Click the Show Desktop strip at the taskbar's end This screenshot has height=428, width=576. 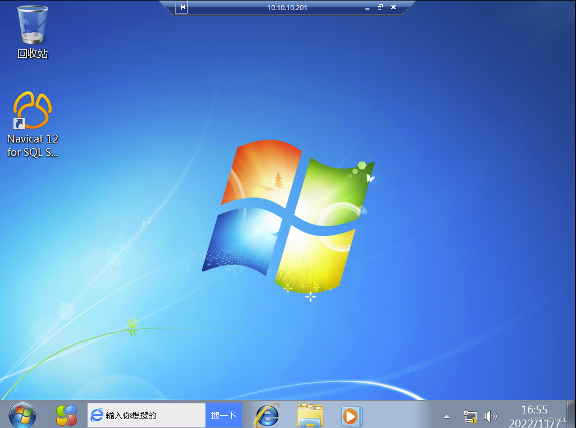coord(571,414)
